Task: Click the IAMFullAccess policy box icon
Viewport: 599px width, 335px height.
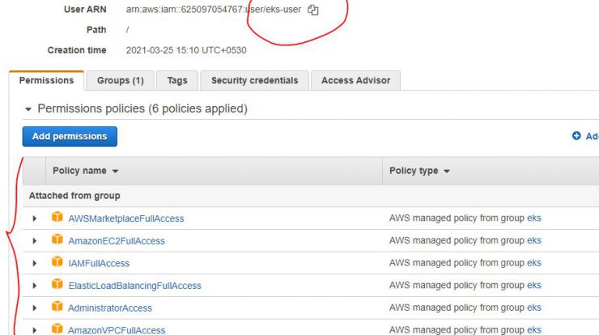Action: [57, 261]
